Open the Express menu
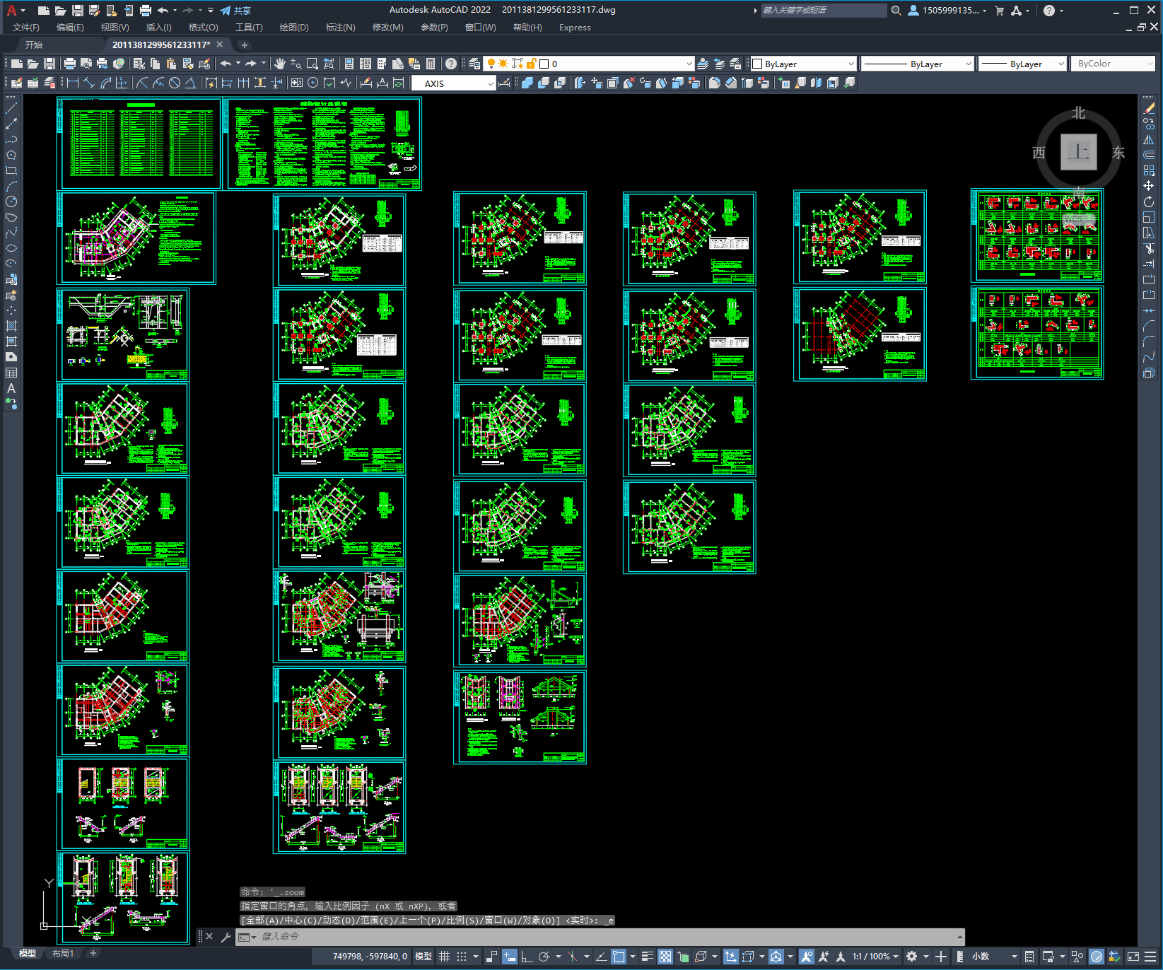Screen dimensions: 1163x970 575,28
